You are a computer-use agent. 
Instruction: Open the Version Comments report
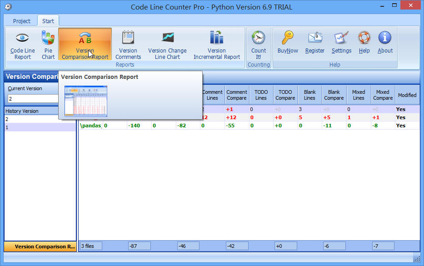click(128, 45)
